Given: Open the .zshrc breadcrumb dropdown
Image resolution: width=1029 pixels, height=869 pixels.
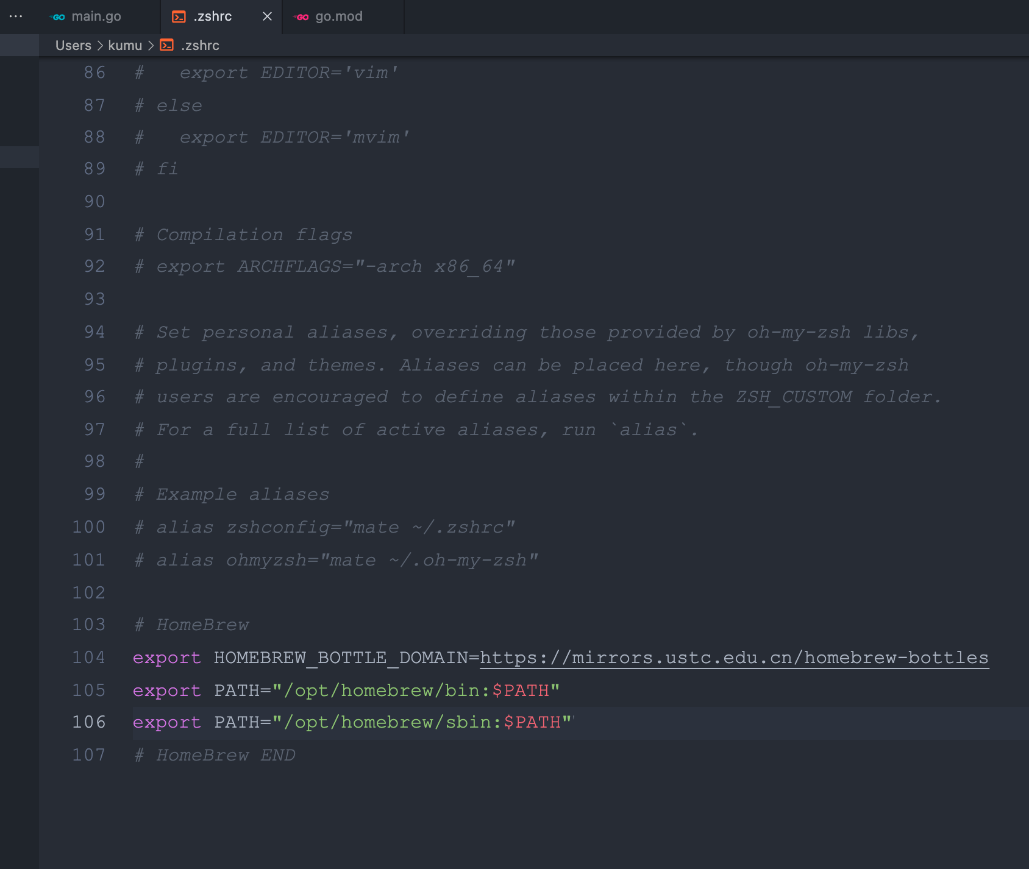Looking at the screenshot, I should tap(200, 45).
